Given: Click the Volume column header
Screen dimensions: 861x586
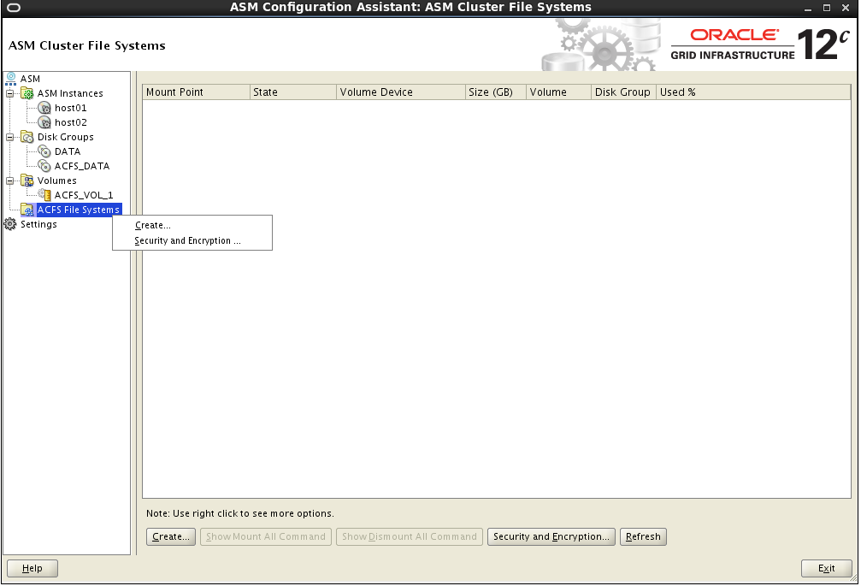Looking at the screenshot, I should 559,92.
